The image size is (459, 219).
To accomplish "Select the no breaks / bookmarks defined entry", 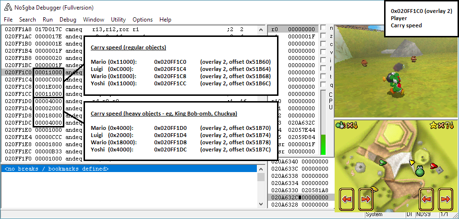I will click(x=55, y=169).
